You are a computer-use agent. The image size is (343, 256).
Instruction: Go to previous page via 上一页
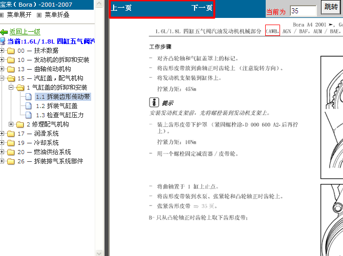click(x=121, y=8)
